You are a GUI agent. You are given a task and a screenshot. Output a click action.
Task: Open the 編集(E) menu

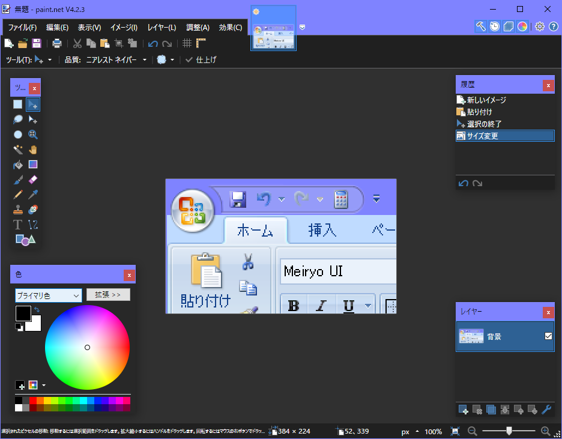coord(58,28)
